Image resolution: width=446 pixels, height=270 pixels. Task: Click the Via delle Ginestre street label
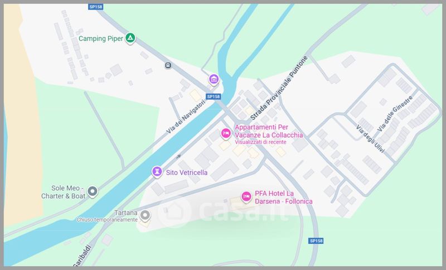tap(395, 114)
